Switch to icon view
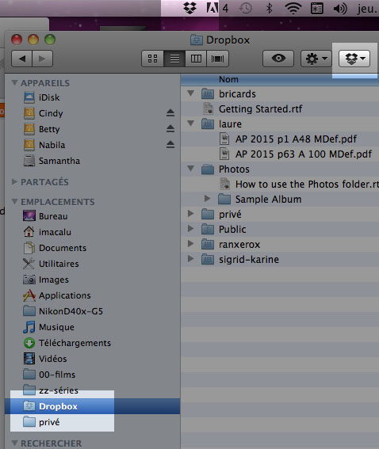This screenshot has height=449, width=379. pos(152,59)
